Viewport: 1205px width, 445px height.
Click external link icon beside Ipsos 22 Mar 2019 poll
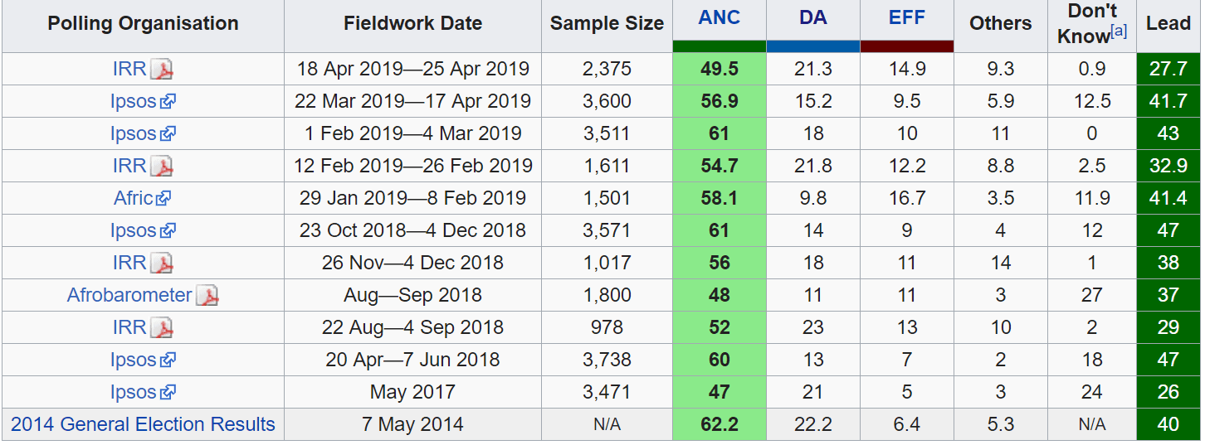pos(168,102)
